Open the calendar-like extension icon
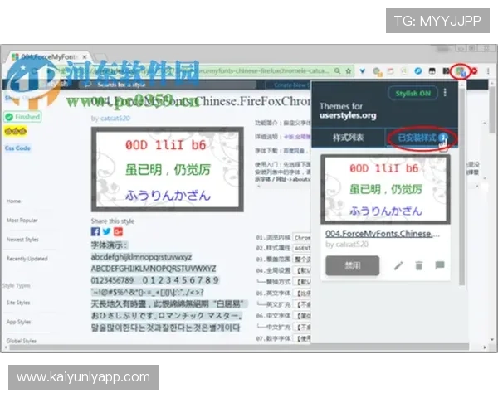Screen dimensions: 498x398 click(390, 71)
